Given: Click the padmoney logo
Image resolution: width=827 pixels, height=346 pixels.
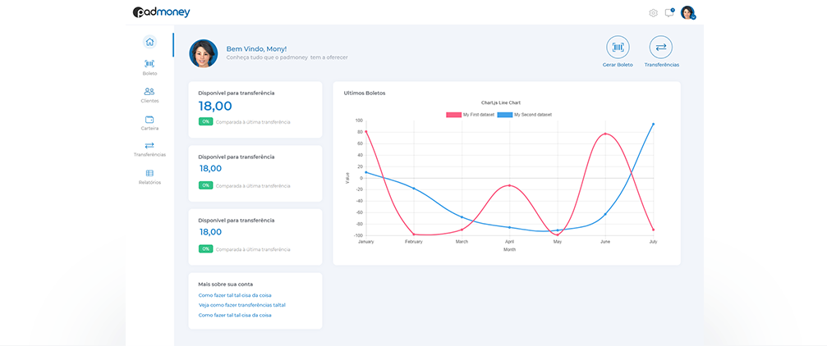Looking at the screenshot, I should (x=161, y=12).
